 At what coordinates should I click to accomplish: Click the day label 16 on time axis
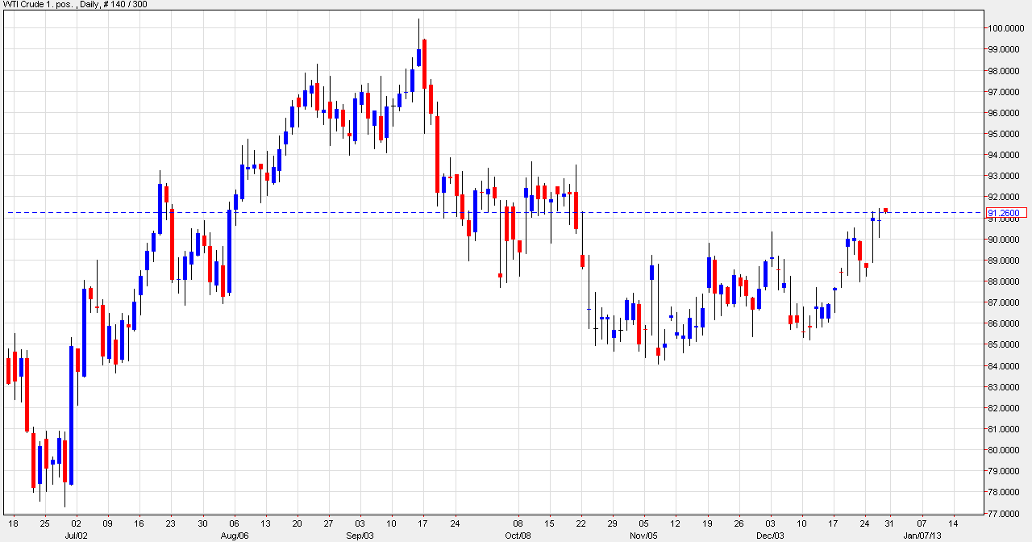(x=139, y=522)
